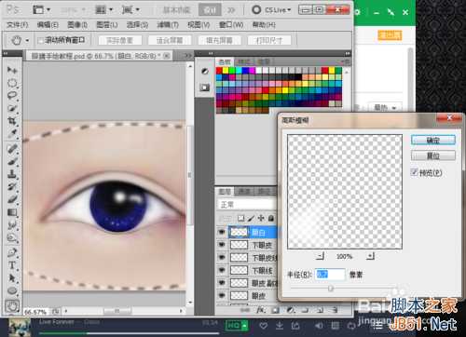Click the lock image pixels brush icon

(x=251, y=219)
